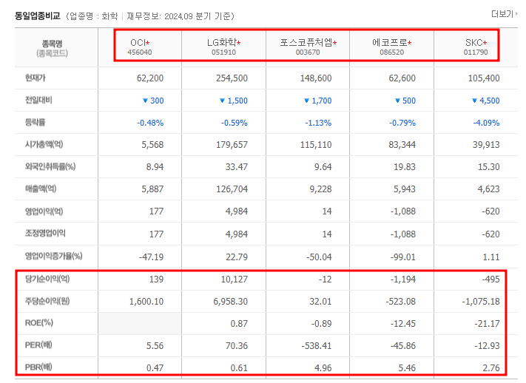Click the 전일대비 row label
The height and width of the screenshot is (383, 526).
(38, 100)
